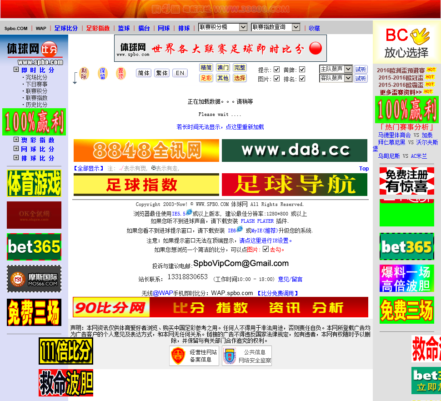Open the 联赛指数查询 dropdown
441x401 pixels.
click(x=276, y=27)
